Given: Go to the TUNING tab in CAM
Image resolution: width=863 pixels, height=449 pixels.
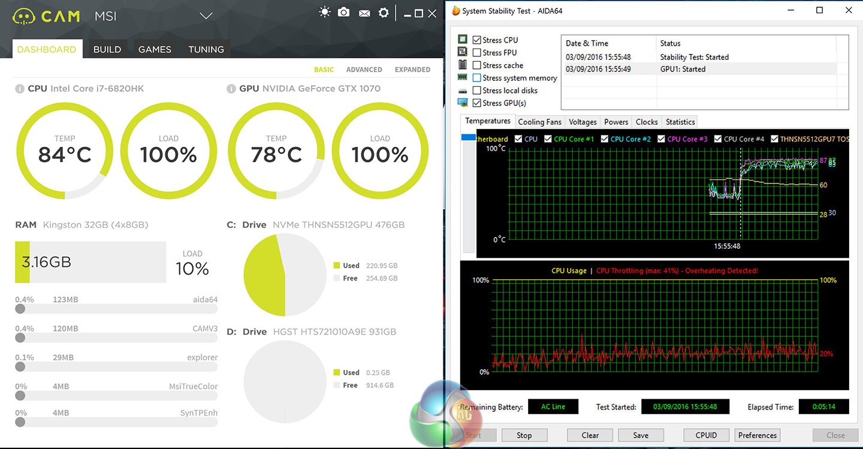Looking at the screenshot, I should pyautogui.click(x=206, y=49).
